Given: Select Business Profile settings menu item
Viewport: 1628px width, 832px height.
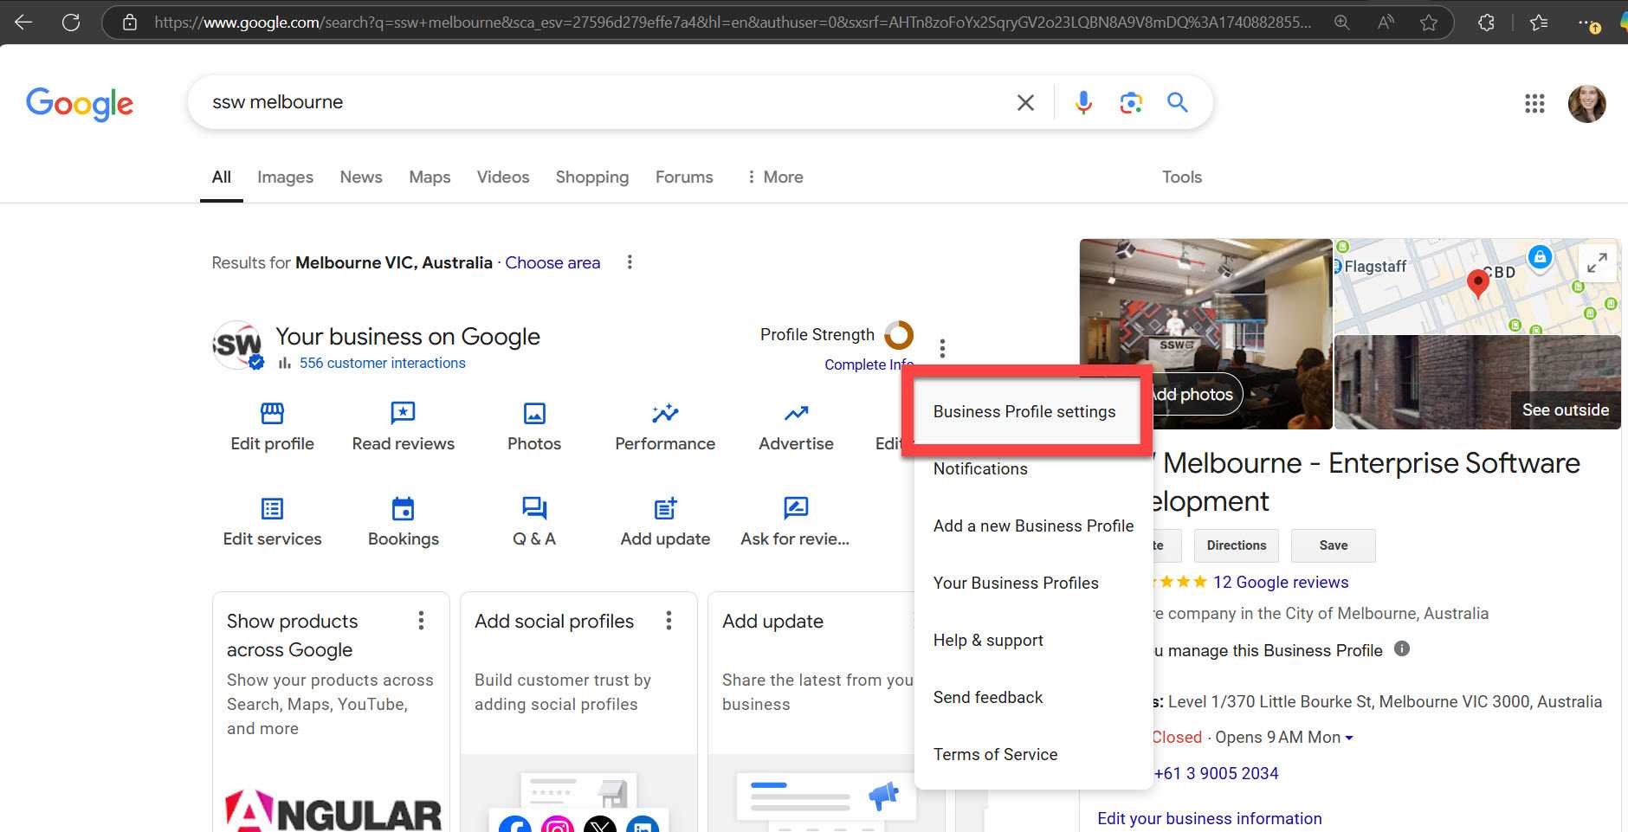Looking at the screenshot, I should [x=1024, y=412].
